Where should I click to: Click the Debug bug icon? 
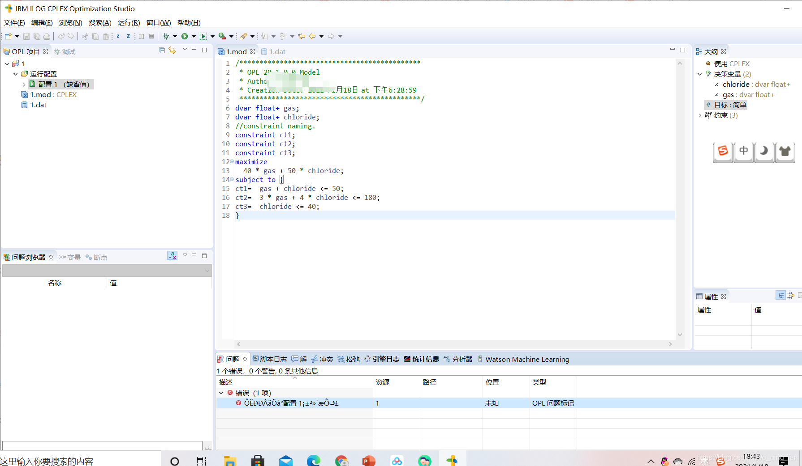pos(166,36)
